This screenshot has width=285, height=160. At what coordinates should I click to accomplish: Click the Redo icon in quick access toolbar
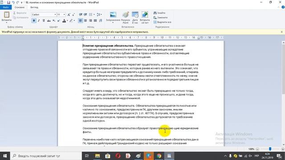coord(18,2)
